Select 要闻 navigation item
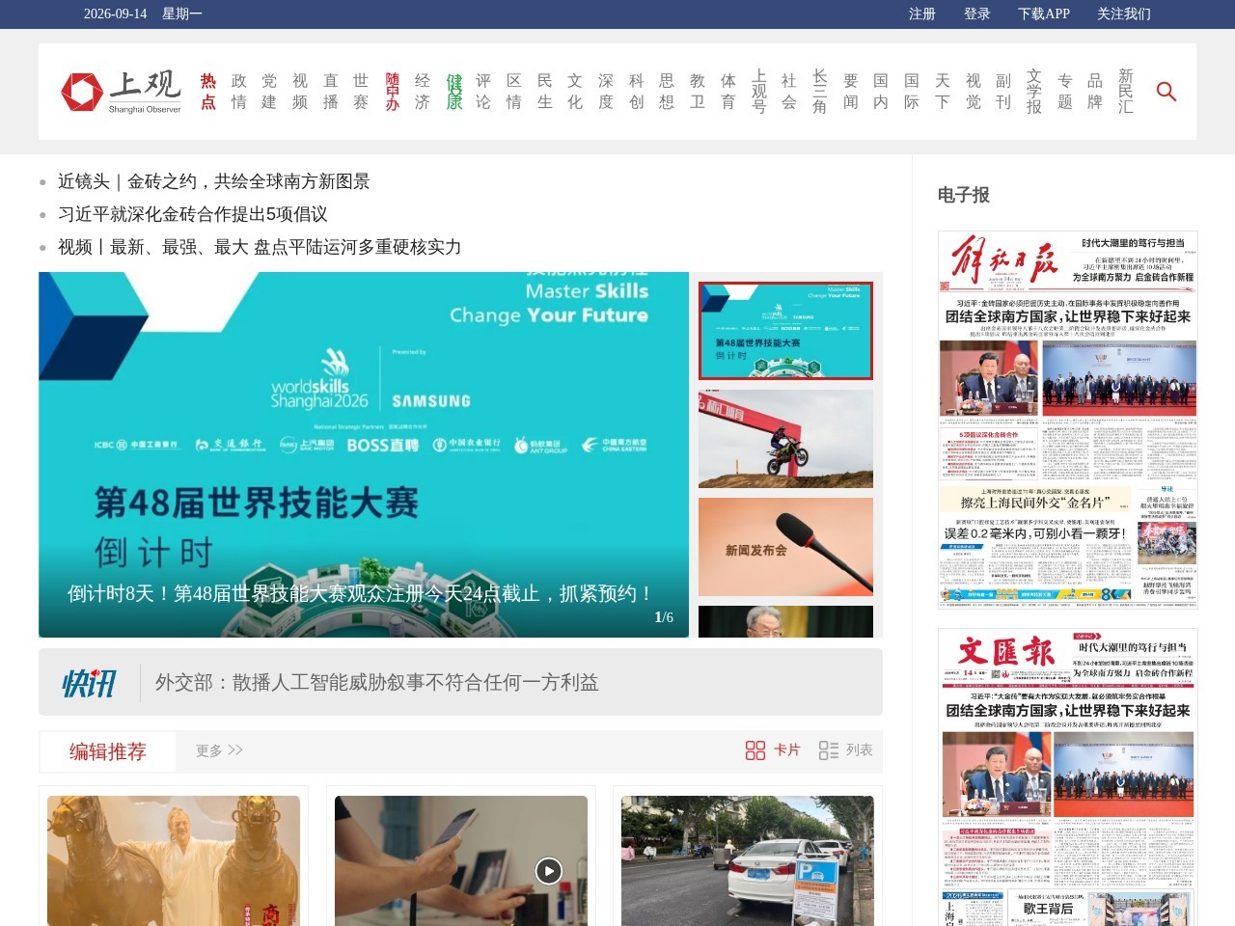1235x926 pixels. (x=851, y=92)
